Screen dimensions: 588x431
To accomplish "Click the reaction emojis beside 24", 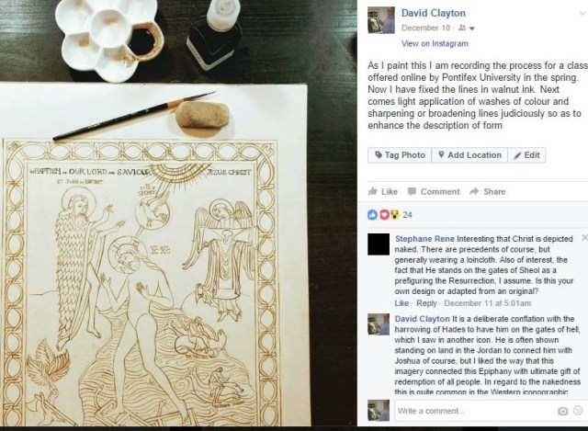I will pos(383,214).
